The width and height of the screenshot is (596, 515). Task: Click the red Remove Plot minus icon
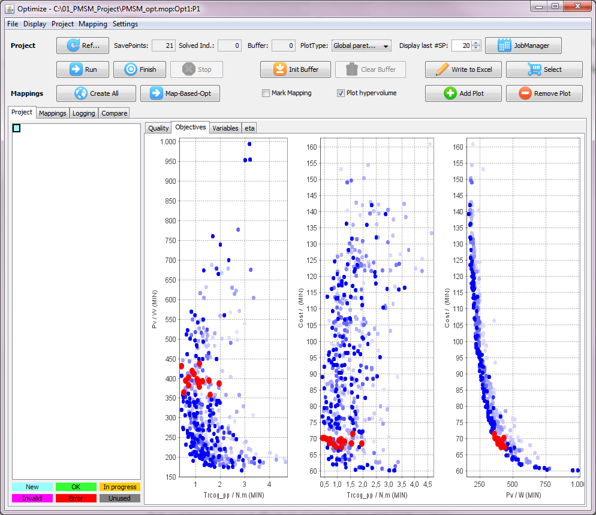point(525,93)
